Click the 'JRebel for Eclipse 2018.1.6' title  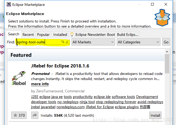click(60, 66)
